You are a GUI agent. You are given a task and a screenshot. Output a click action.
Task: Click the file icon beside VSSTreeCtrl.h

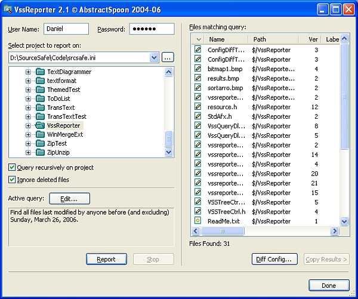(x=197, y=211)
